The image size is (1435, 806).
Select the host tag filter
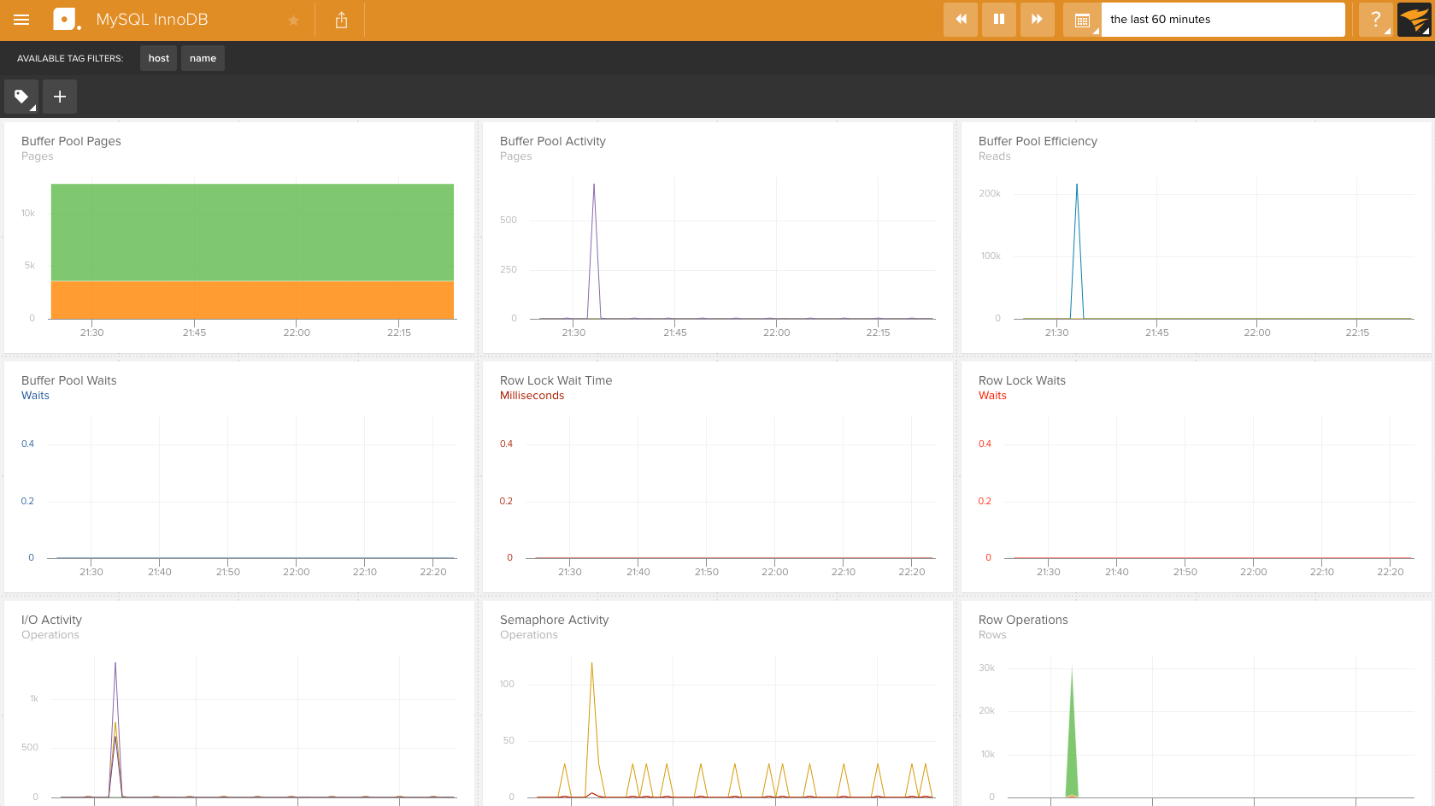pos(158,58)
